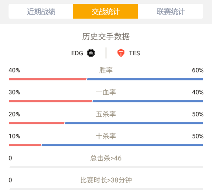Click the EDG team name
This screenshot has height=193, width=212.
pyautogui.click(x=77, y=53)
